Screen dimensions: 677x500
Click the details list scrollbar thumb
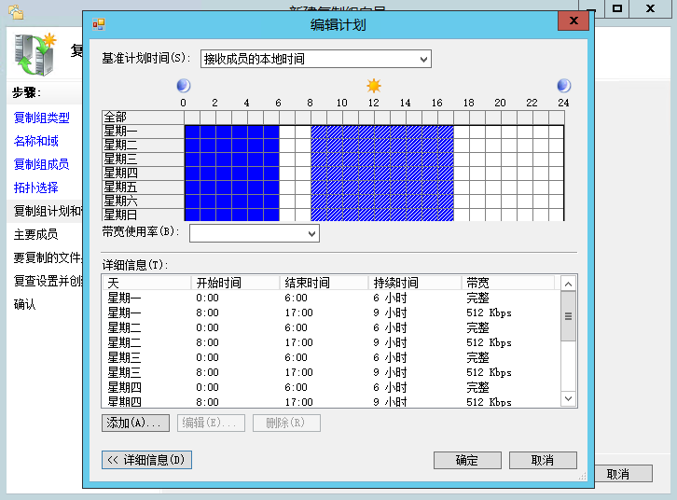tap(568, 316)
